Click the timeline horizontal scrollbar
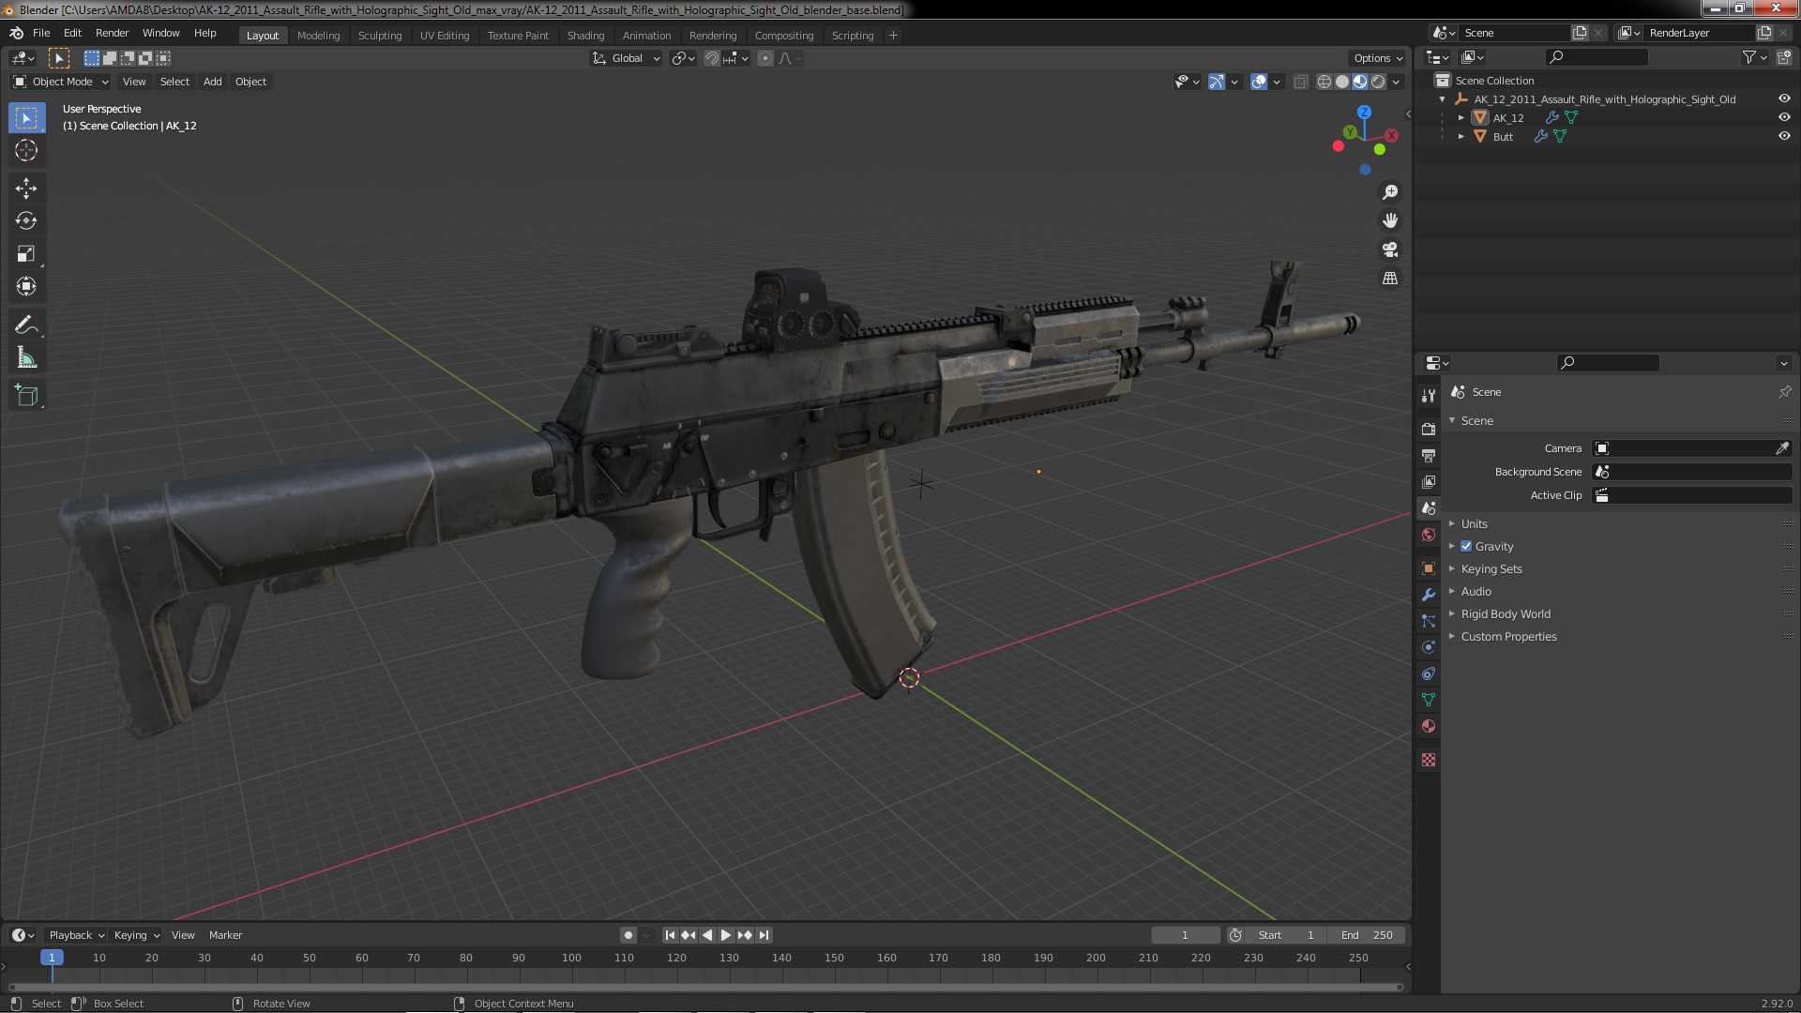This screenshot has height=1013, width=1801. [x=705, y=987]
